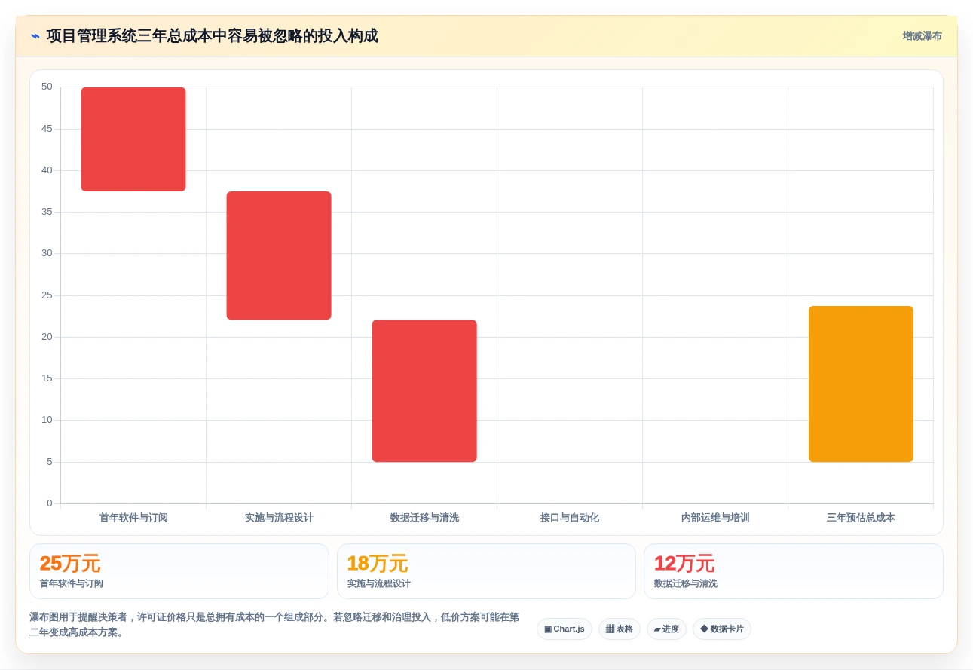973x670 pixels.
Task: Select the red 实施与流程设计 waterfall bar
Action: 279,255
